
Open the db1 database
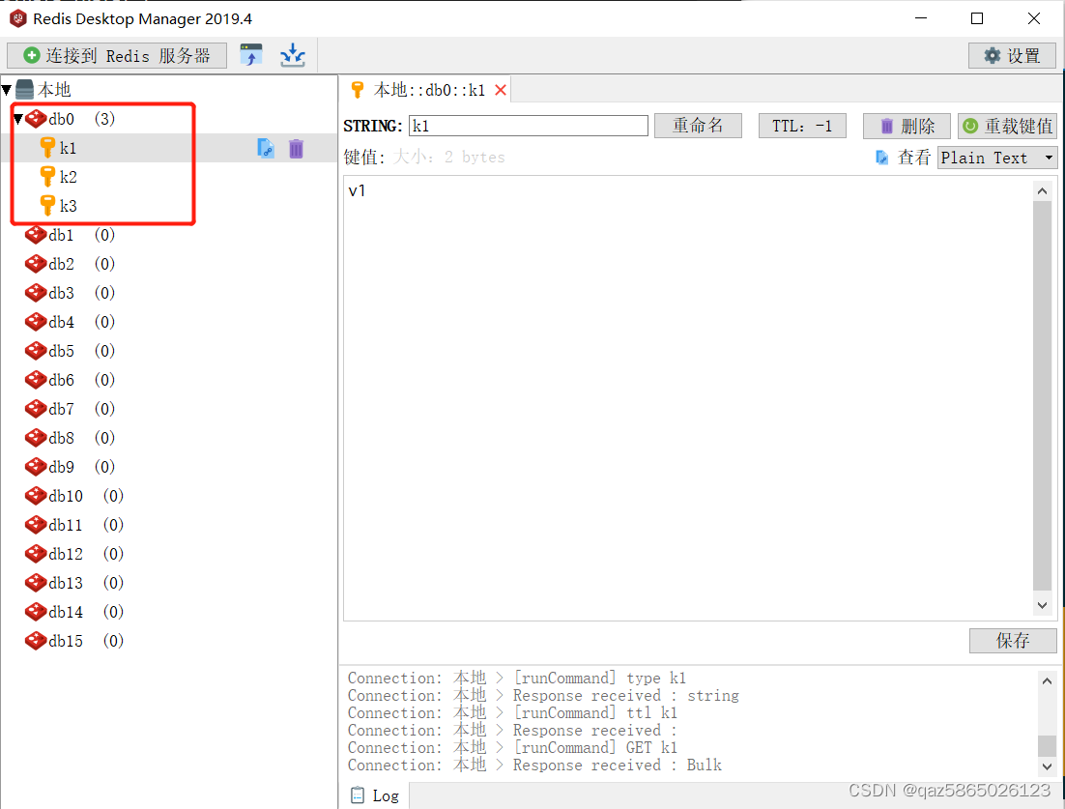tap(61, 235)
